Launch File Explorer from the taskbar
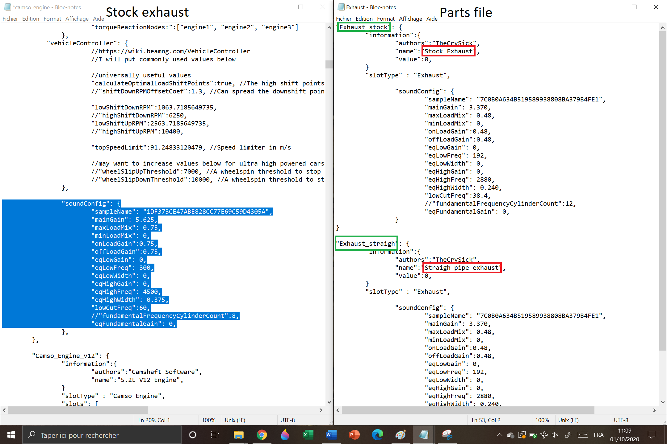The height and width of the screenshot is (444, 667). [238, 435]
